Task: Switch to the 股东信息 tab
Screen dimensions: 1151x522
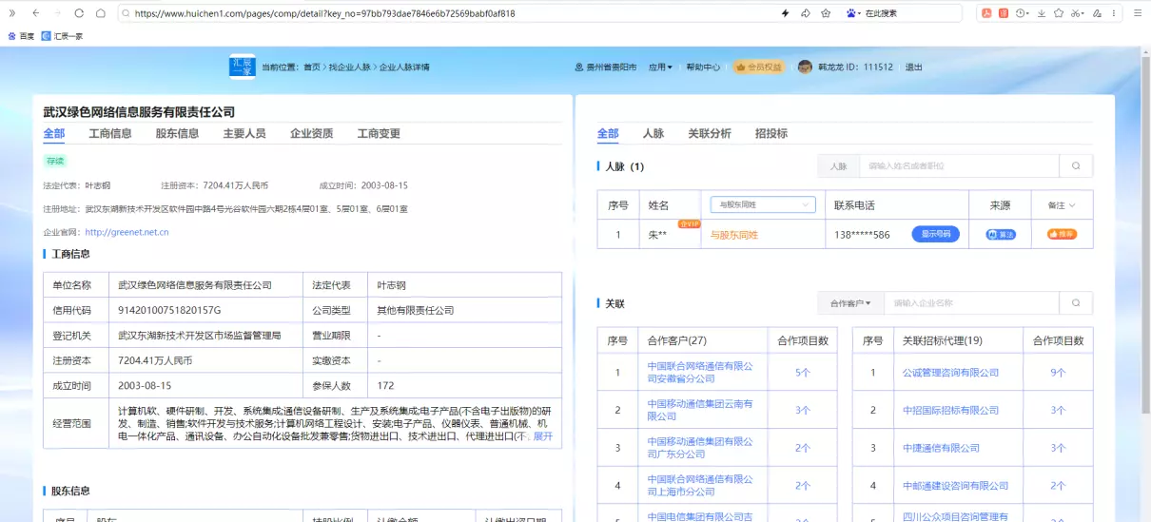Action: [x=177, y=134]
